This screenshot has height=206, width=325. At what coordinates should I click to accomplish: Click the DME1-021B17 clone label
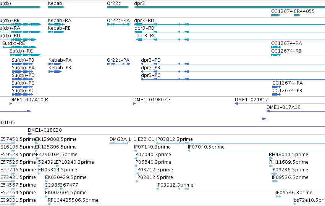pyautogui.click(x=251, y=100)
